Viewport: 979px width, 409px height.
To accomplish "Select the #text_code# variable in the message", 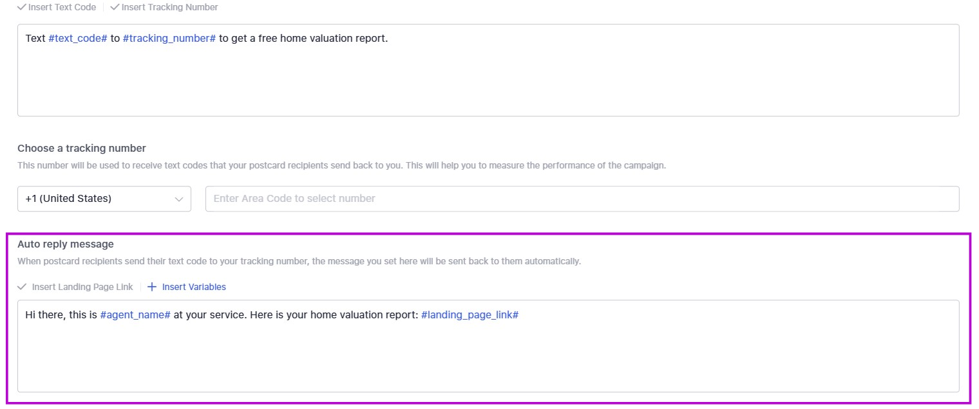I will tap(77, 39).
